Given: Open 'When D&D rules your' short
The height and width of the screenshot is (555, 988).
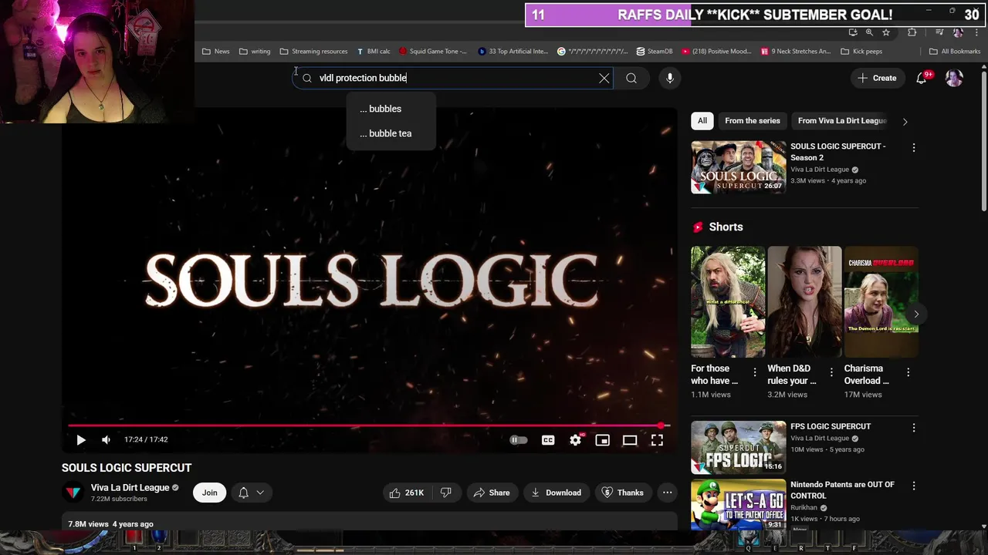Looking at the screenshot, I should pos(804,301).
